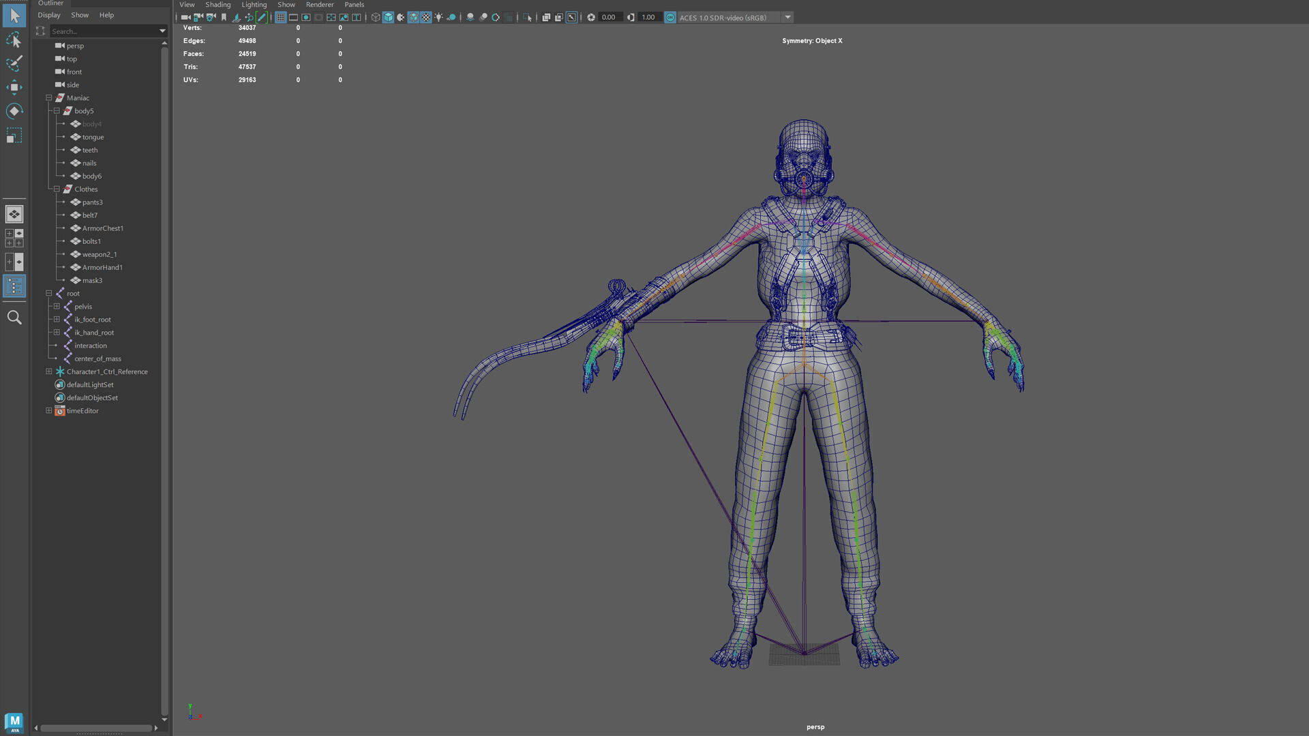Lock the current camera
The height and width of the screenshot is (736, 1309).
pyautogui.click(x=198, y=17)
